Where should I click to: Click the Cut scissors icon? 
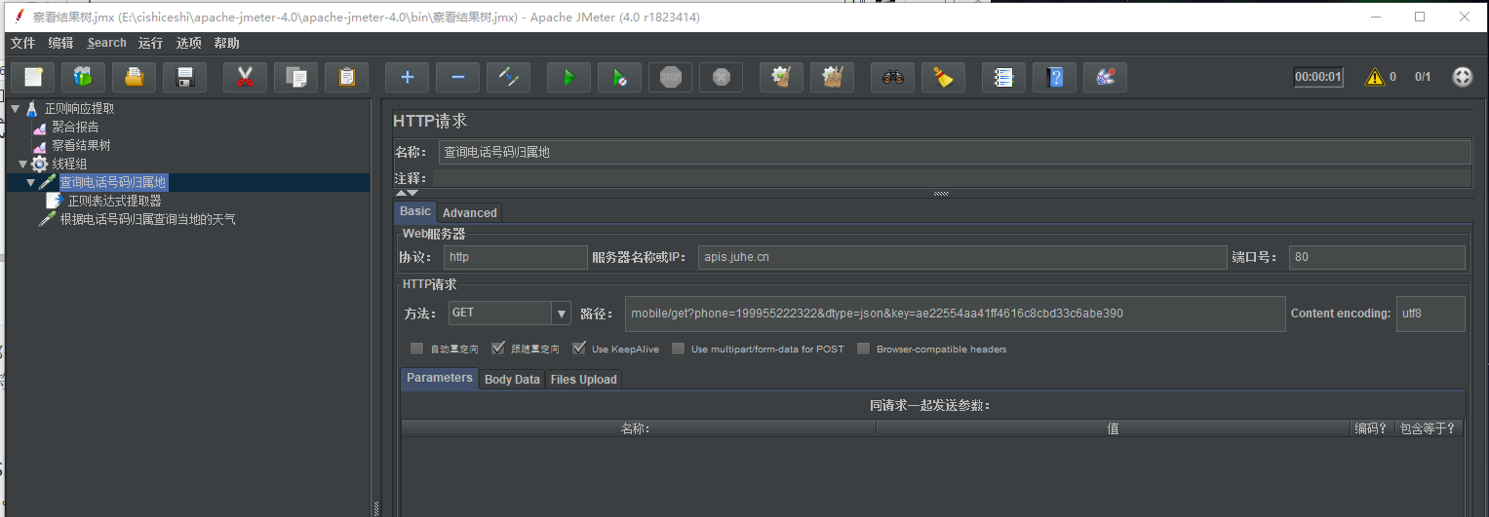tap(245, 77)
